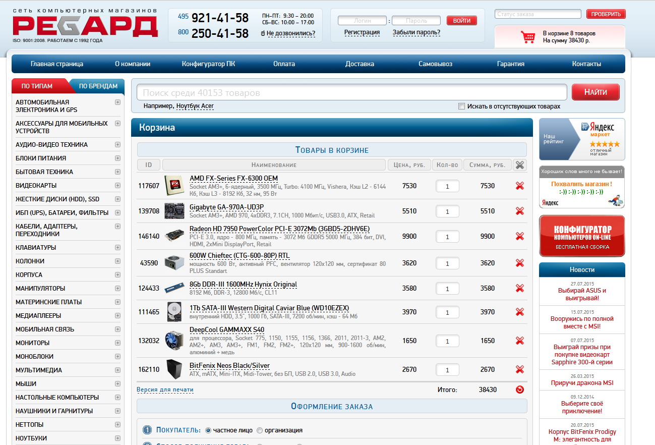Go to Главная страница in navigation bar
Screen dimensions: 655x445
(57, 64)
